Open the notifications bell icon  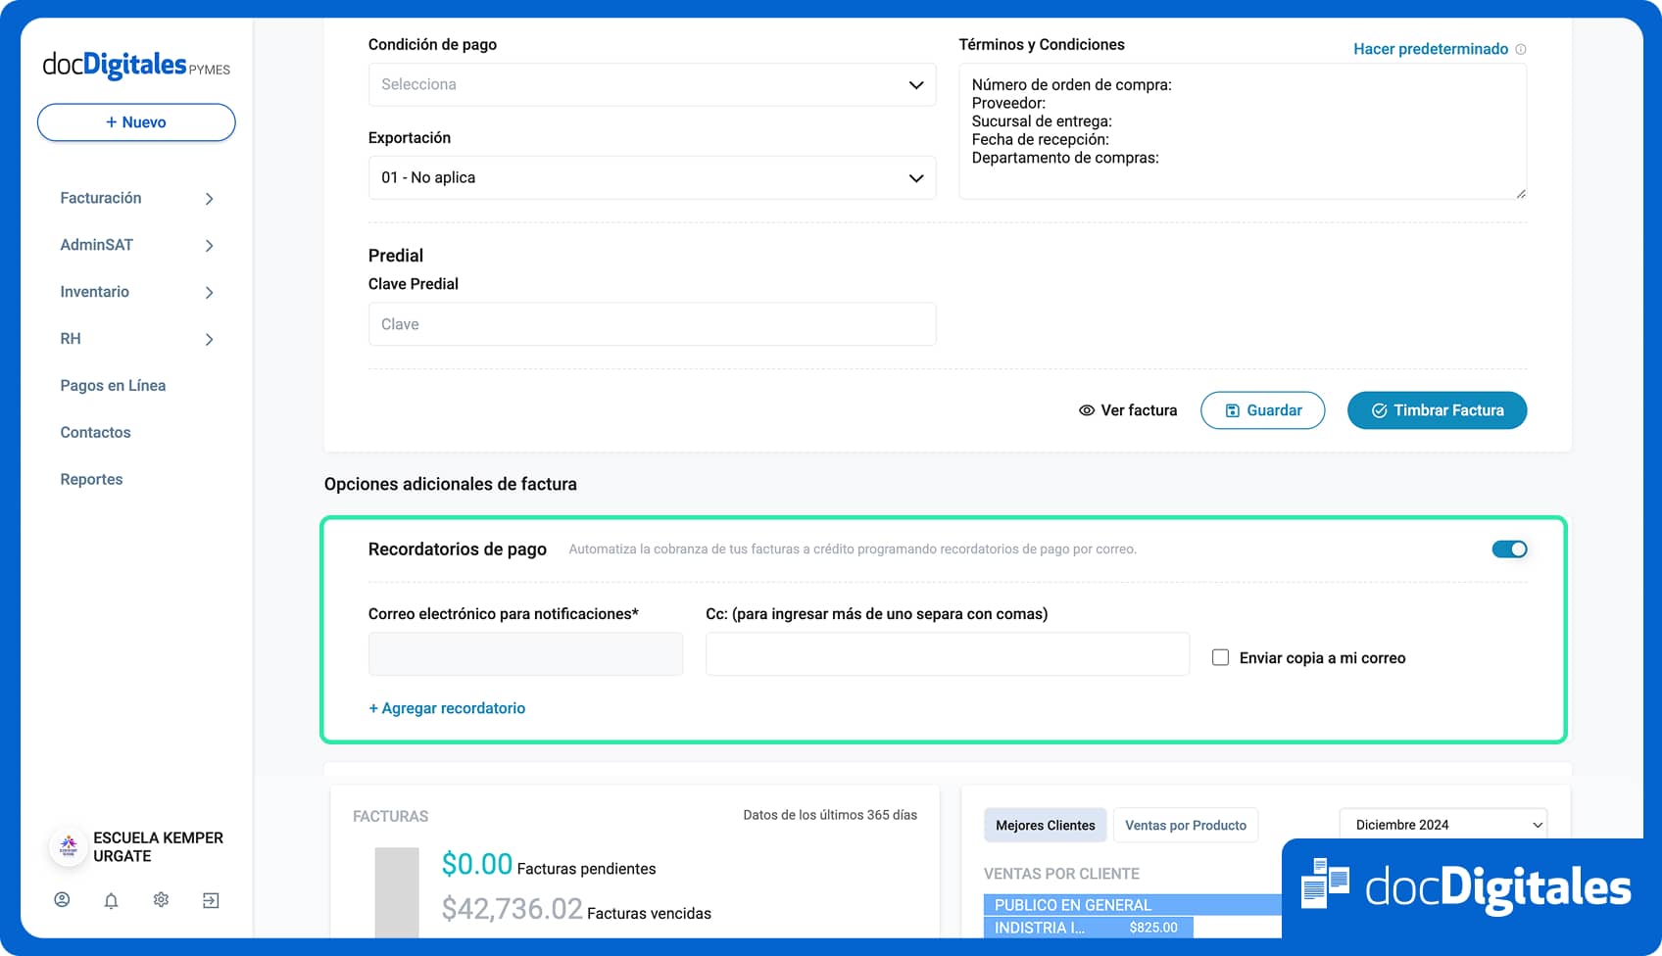[112, 900]
